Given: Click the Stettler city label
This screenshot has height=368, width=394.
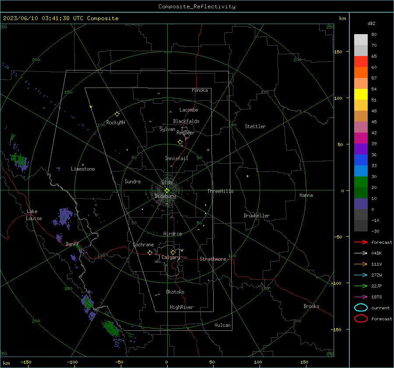Looking at the screenshot, I should [x=255, y=126].
